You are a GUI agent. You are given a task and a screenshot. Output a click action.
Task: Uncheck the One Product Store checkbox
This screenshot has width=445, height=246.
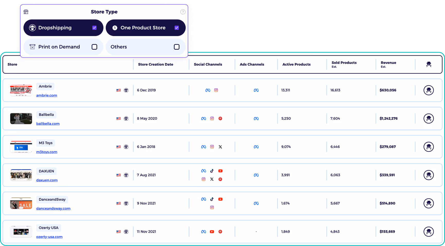pyautogui.click(x=177, y=28)
